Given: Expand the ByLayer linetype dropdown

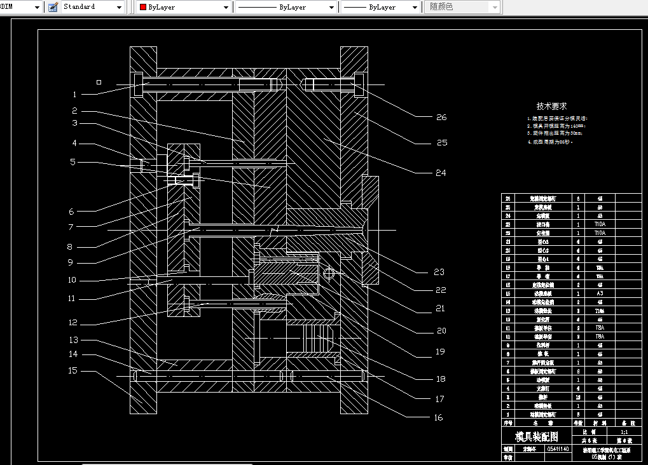Looking at the screenshot, I should point(286,7).
